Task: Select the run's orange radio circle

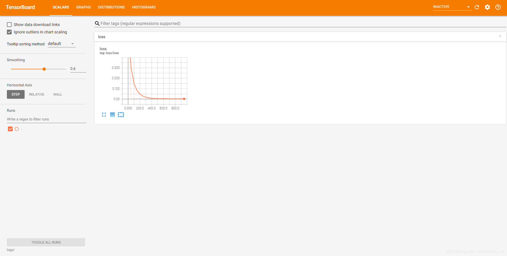Action: coord(17,129)
